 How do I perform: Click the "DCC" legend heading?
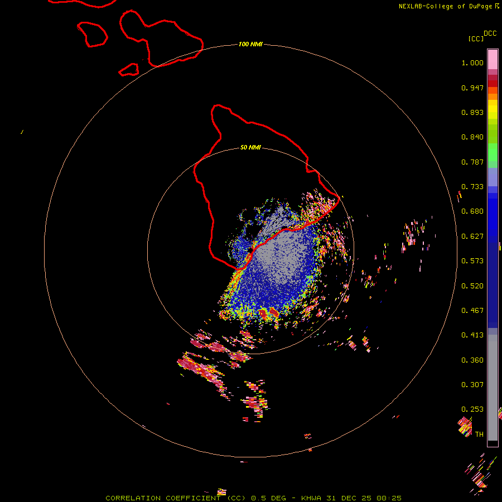coord(490,33)
